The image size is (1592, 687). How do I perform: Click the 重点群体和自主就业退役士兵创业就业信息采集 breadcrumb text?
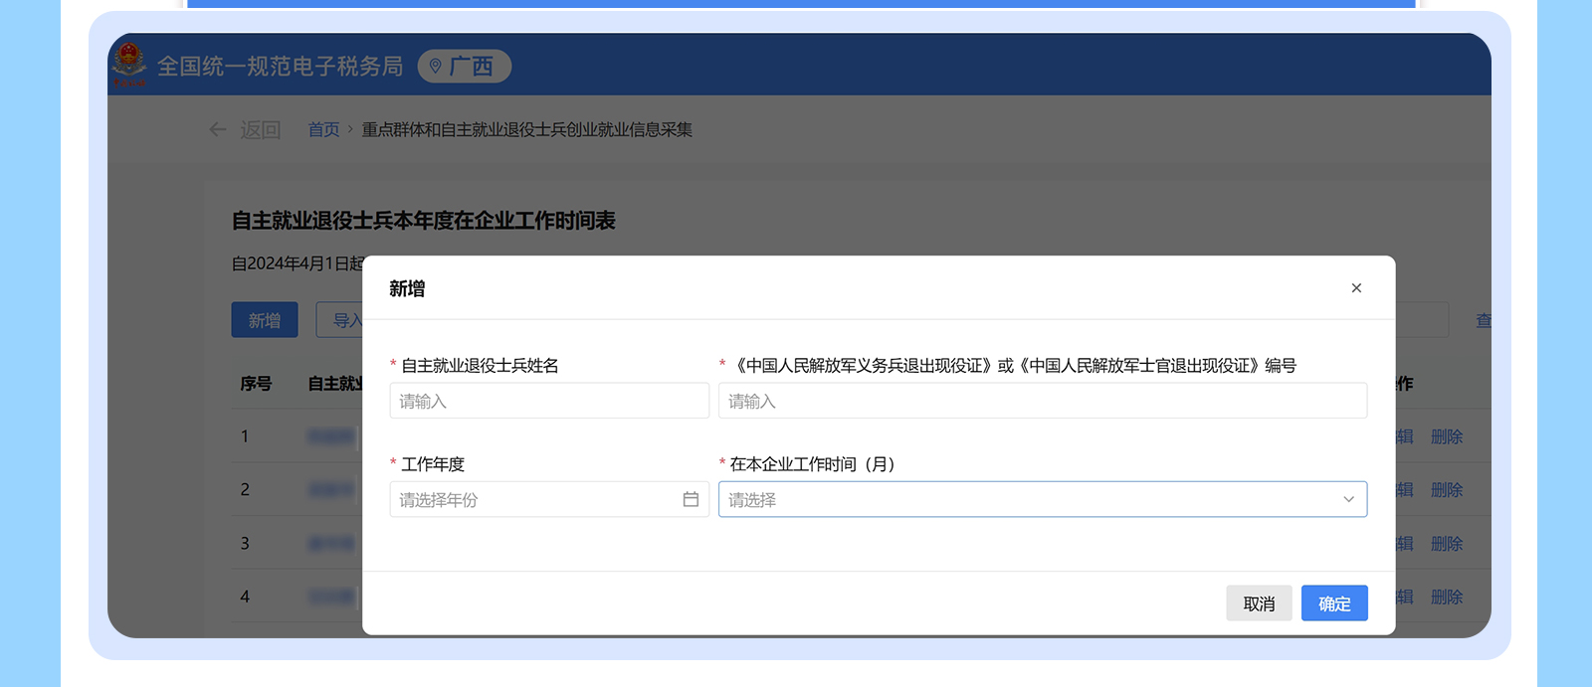(527, 129)
